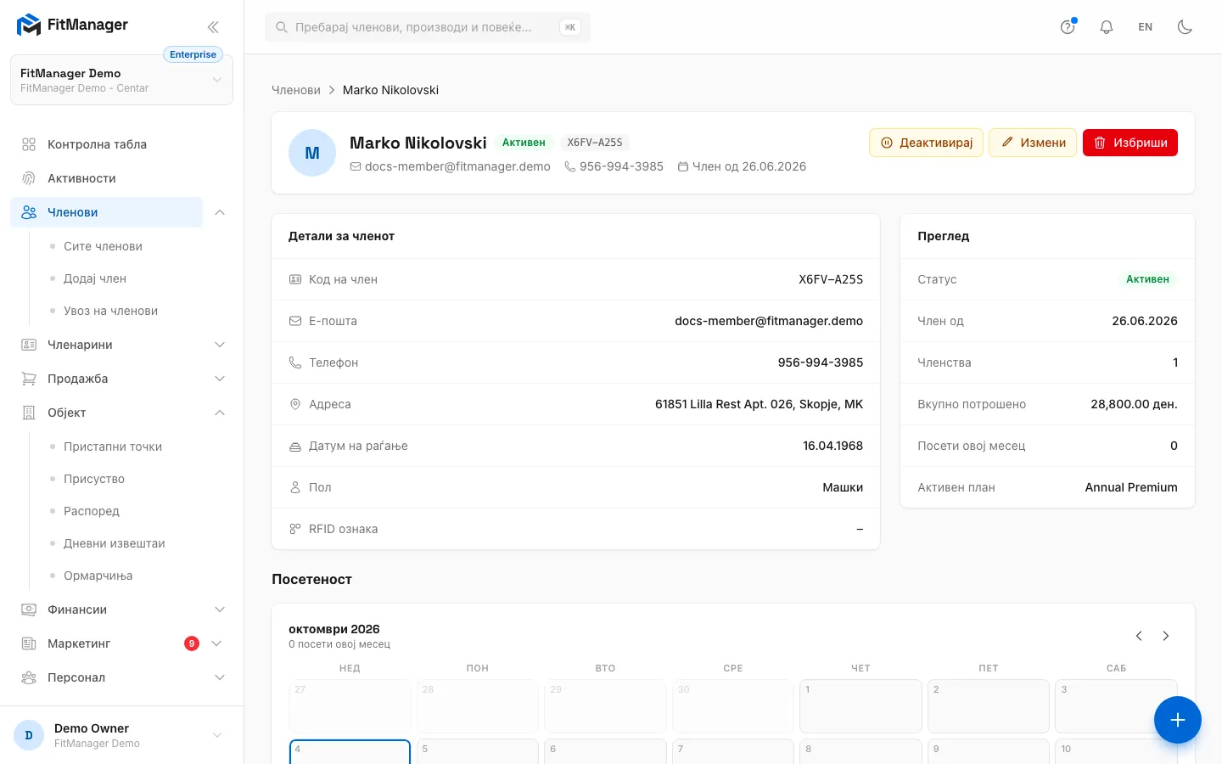Image resolution: width=1222 pixels, height=764 pixels.
Task: Click the red Избриши button
Action: click(1130, 143)
